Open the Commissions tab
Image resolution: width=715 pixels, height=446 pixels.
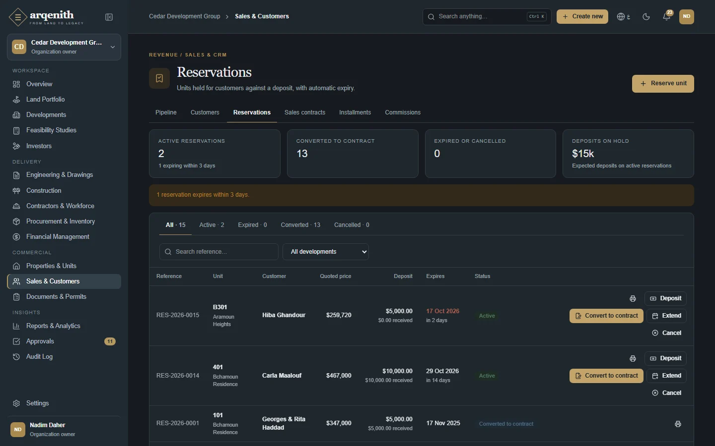[x=403, y=112]
